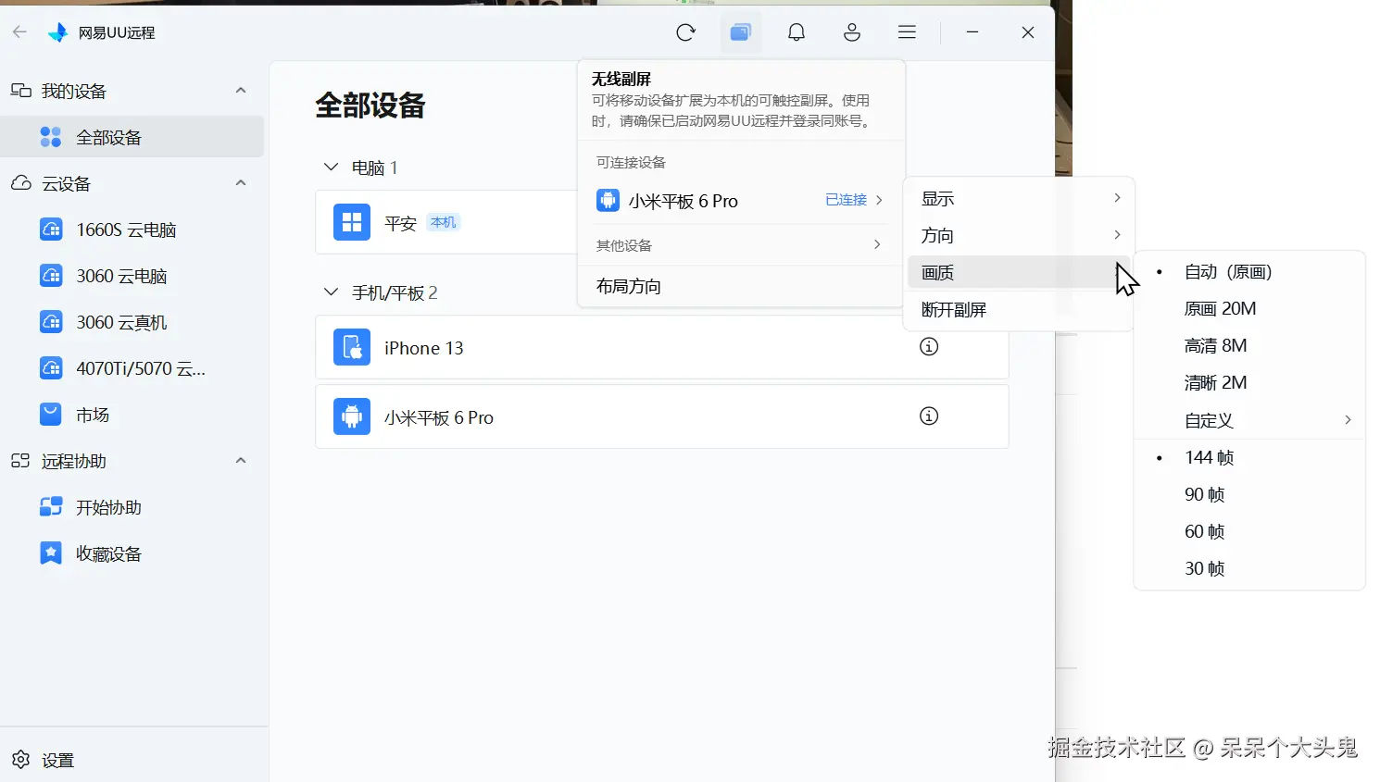Click the 4070Ti/5070 cloud device icon

tap(51, 368)
